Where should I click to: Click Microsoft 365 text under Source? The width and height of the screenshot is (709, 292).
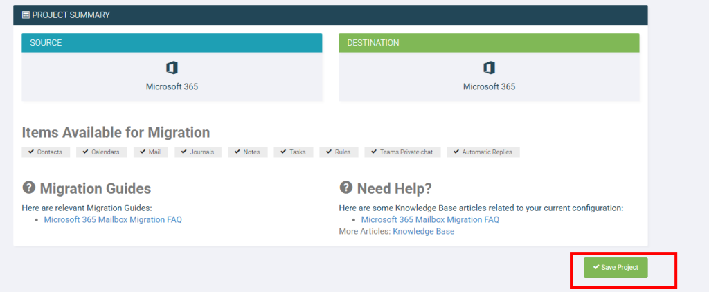(172, 86)
